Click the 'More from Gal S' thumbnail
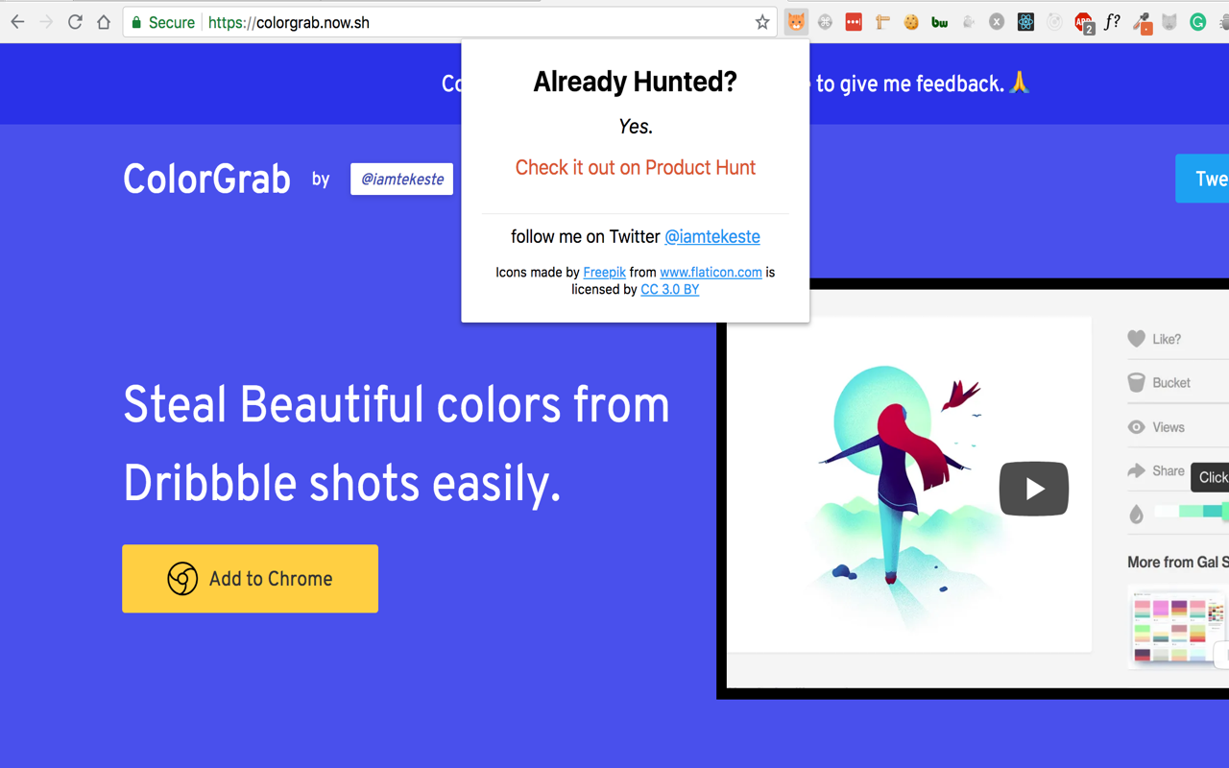The width and height of the screenshot is (1229, 768). [x=1178, y=629]
